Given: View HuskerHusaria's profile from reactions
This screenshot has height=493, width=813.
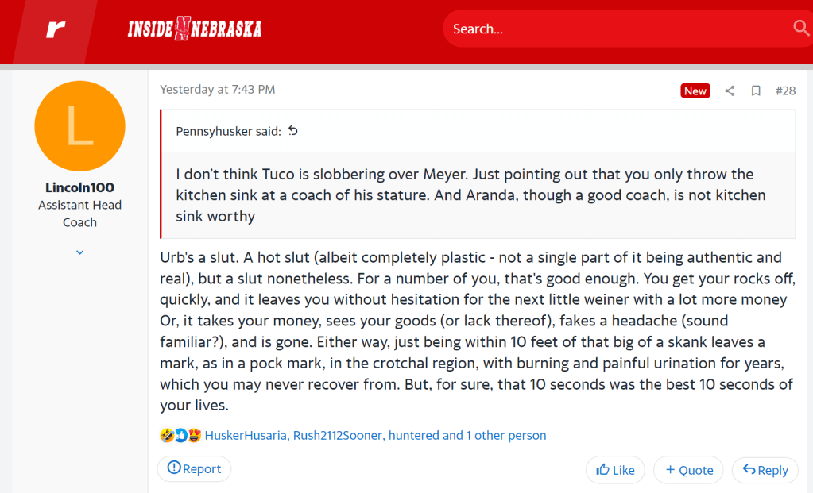Looking at the screenshot, I should [246, 435].
